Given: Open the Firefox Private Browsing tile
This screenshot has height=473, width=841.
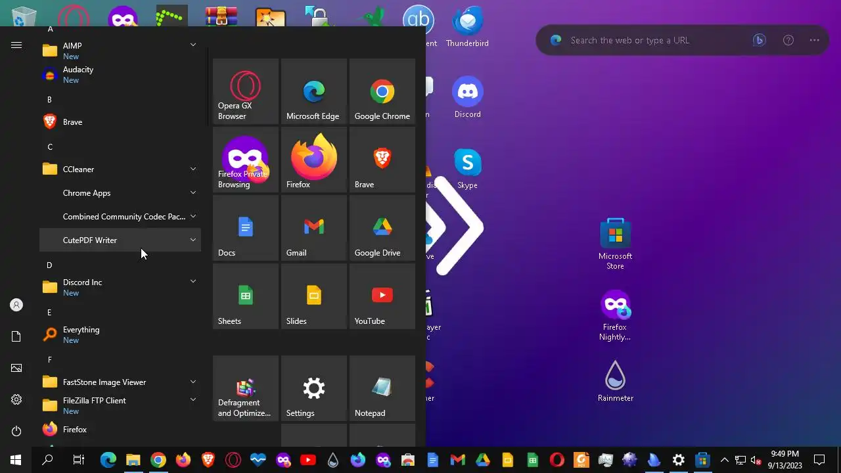Looking at the screenshot, I should click(x=246, y=160).
